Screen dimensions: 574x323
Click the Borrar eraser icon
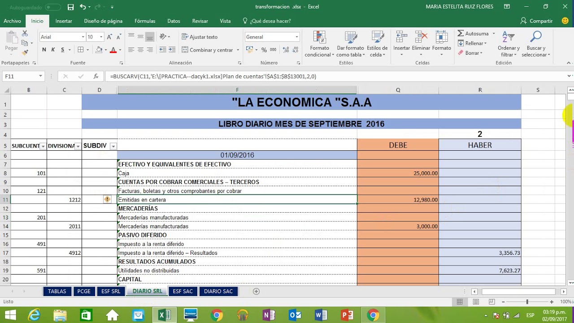(x=461, y=53)
